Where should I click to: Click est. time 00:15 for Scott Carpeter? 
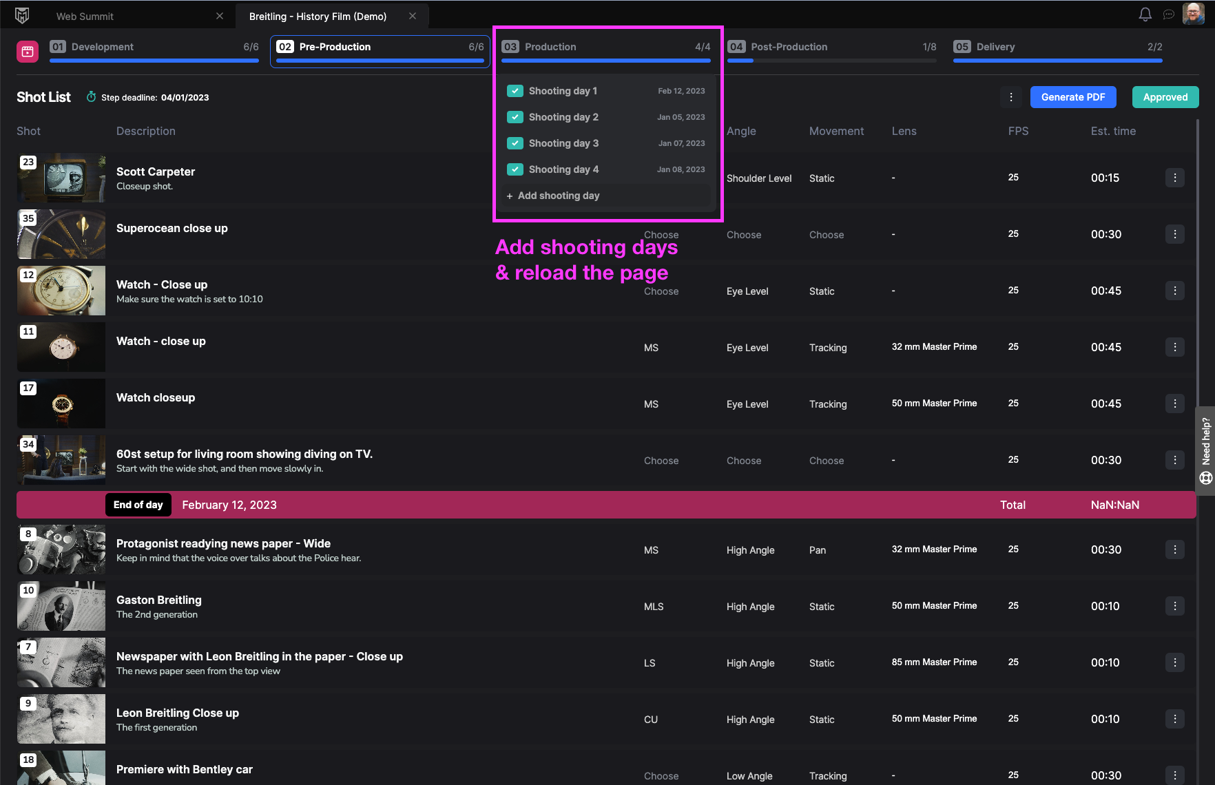(1105, 178)
